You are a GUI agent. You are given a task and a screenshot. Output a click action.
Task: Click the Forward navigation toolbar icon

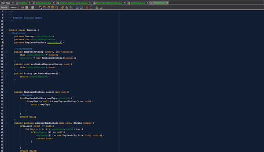pyautogui.click(x=33, y=7)
